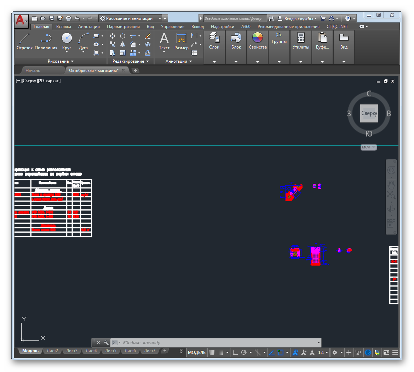Screen dimensions: 414x372
Task: Open the Размер dimension tool
Action: [181, 41]
